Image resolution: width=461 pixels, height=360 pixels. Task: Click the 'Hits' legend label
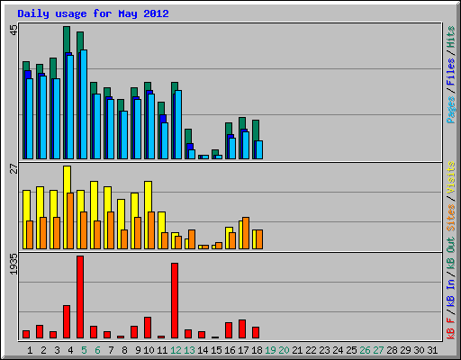pos(451,37)
